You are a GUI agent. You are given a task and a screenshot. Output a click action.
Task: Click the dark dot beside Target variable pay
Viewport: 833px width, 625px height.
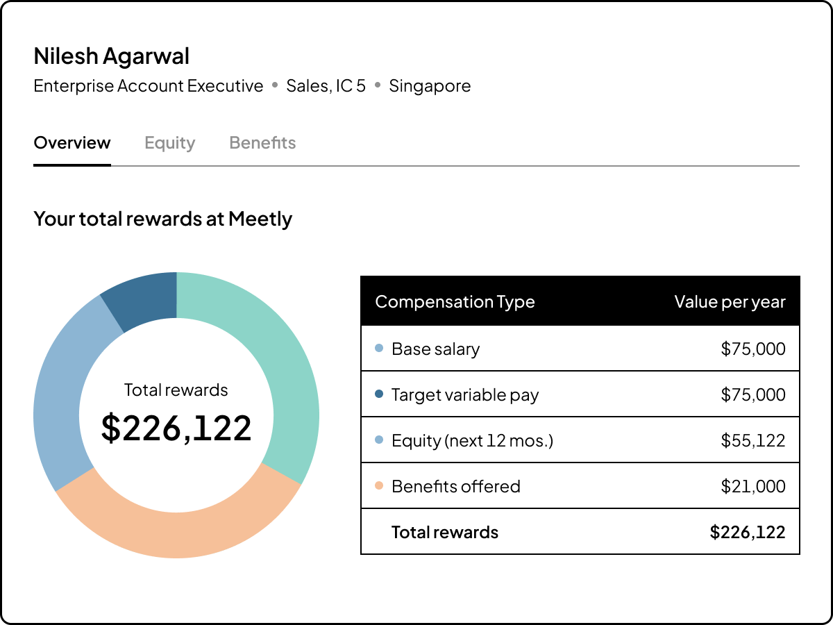(x=378, y=394)
